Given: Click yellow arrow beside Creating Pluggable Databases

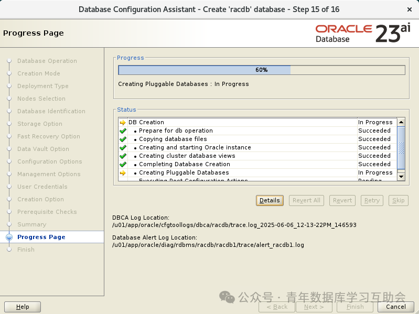Looking at the screenshot, I should [123, 173].
